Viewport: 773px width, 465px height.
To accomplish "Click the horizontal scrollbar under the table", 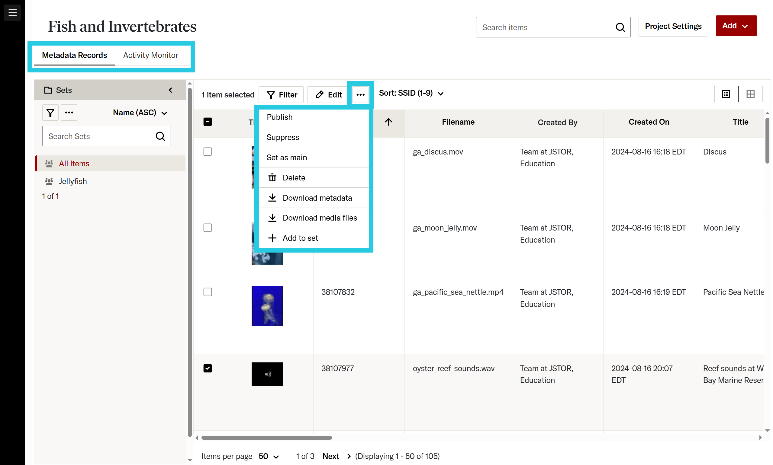I will (266, 438).
